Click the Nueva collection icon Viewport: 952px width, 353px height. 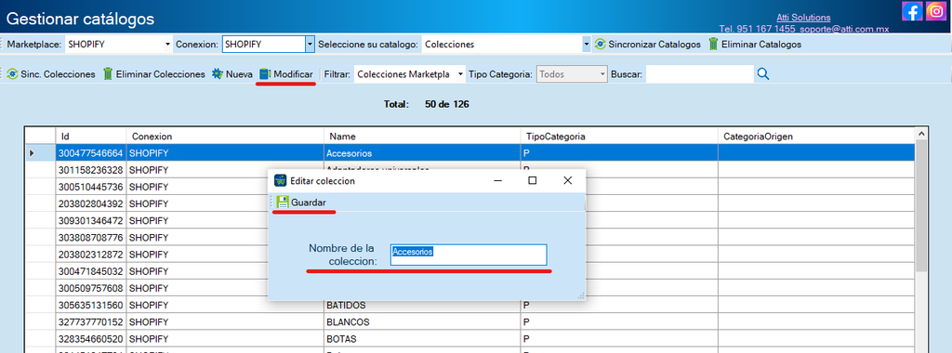218,74
